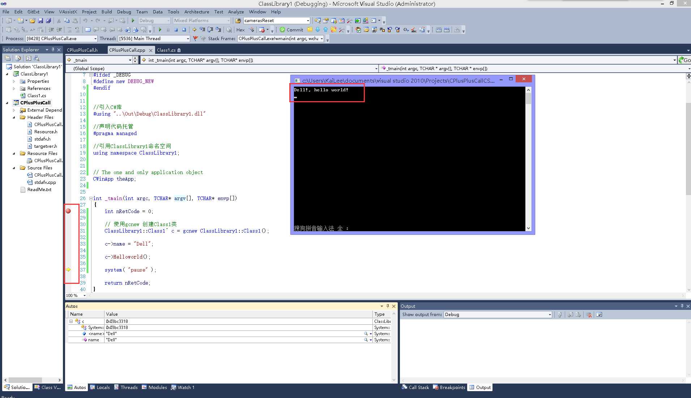Viewport: 691px width, 398px height.
Task: Open the Debug configuration dropdown
Action: pos(154,21)
